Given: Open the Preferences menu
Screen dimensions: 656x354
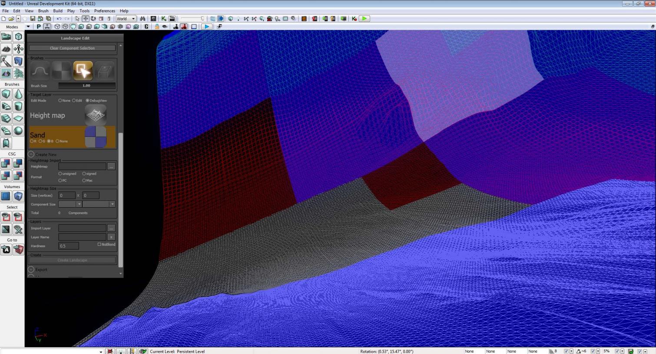Looking at the screenshot, I should coord(105,10).
